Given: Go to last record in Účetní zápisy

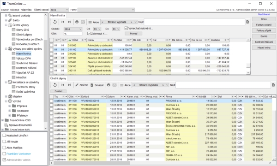Looking at the screenshot, I should tap(69, 85).
